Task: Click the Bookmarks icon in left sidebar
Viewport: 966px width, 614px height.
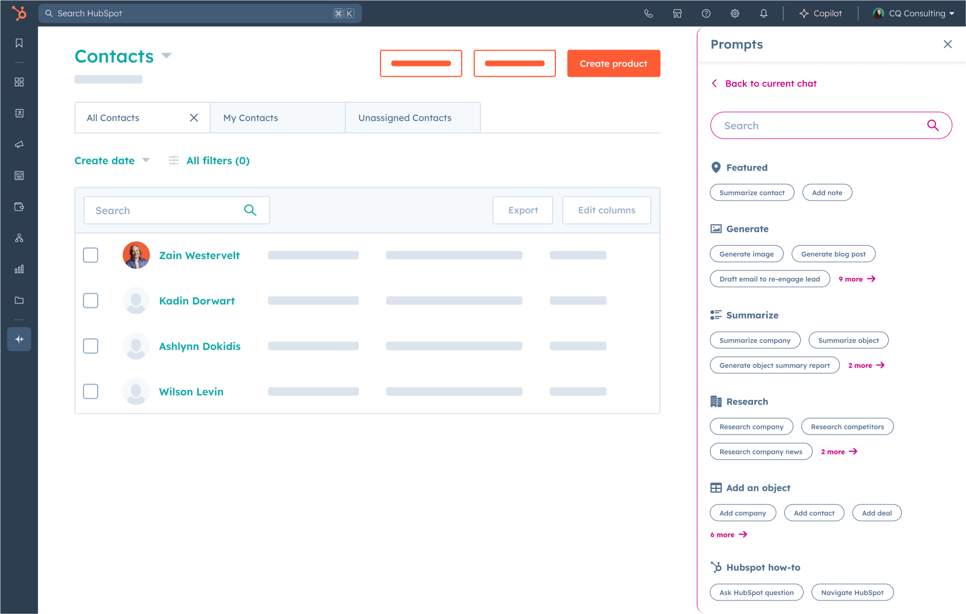Action: pyautogui.click(x=19, y=43)
